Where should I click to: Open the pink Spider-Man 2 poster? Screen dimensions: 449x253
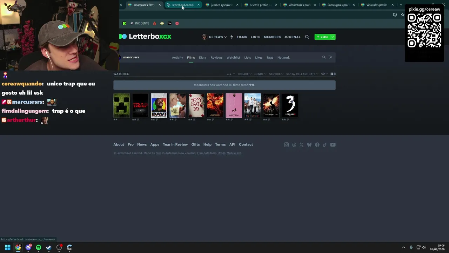[x=234, y=105]
